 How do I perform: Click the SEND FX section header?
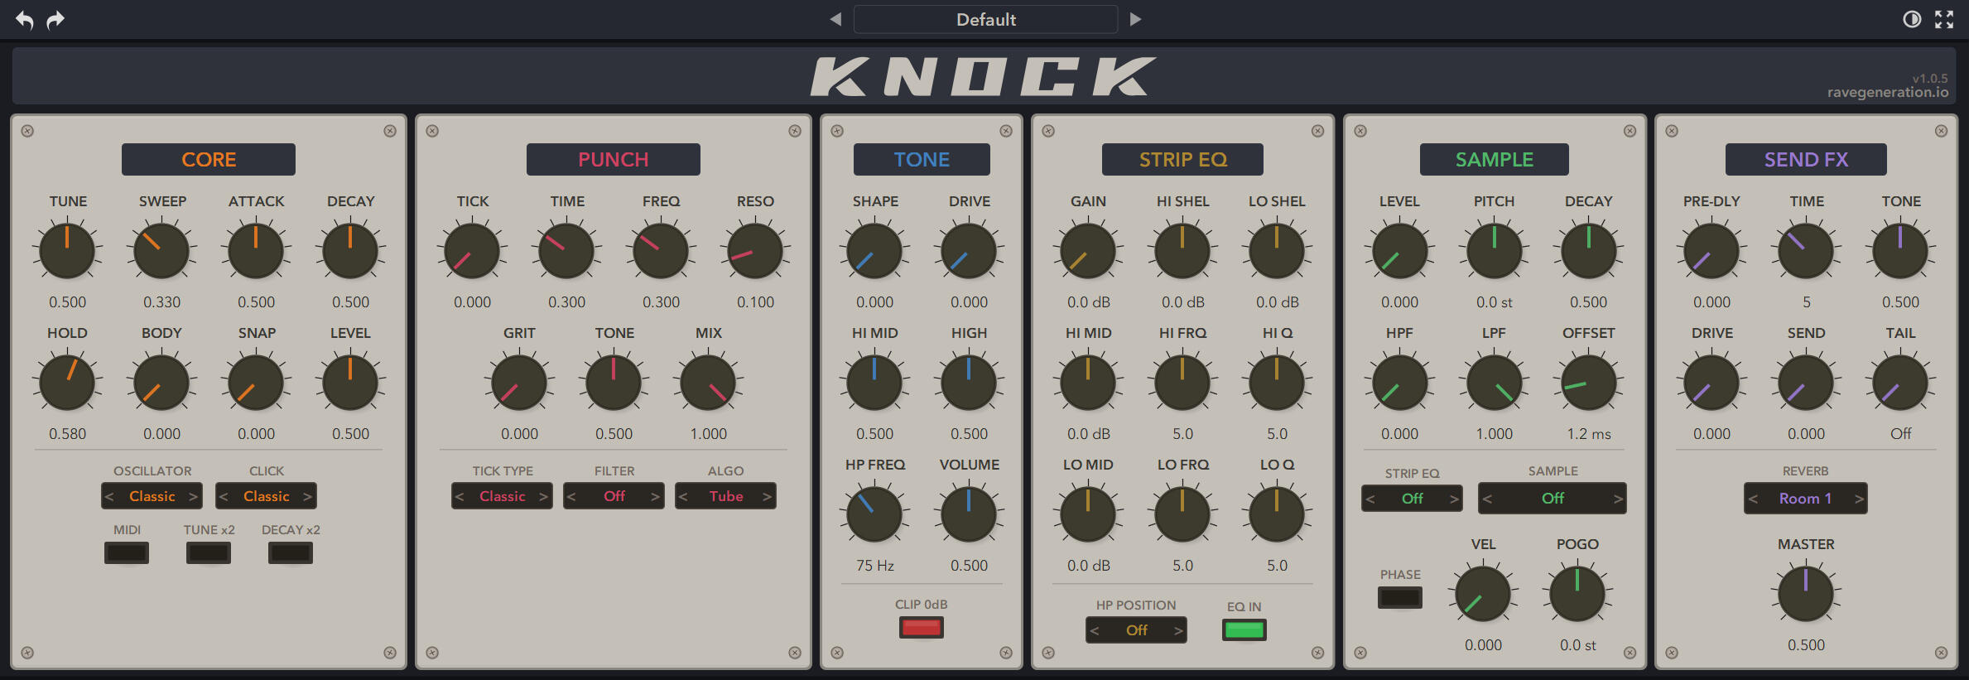point(1805,160)
